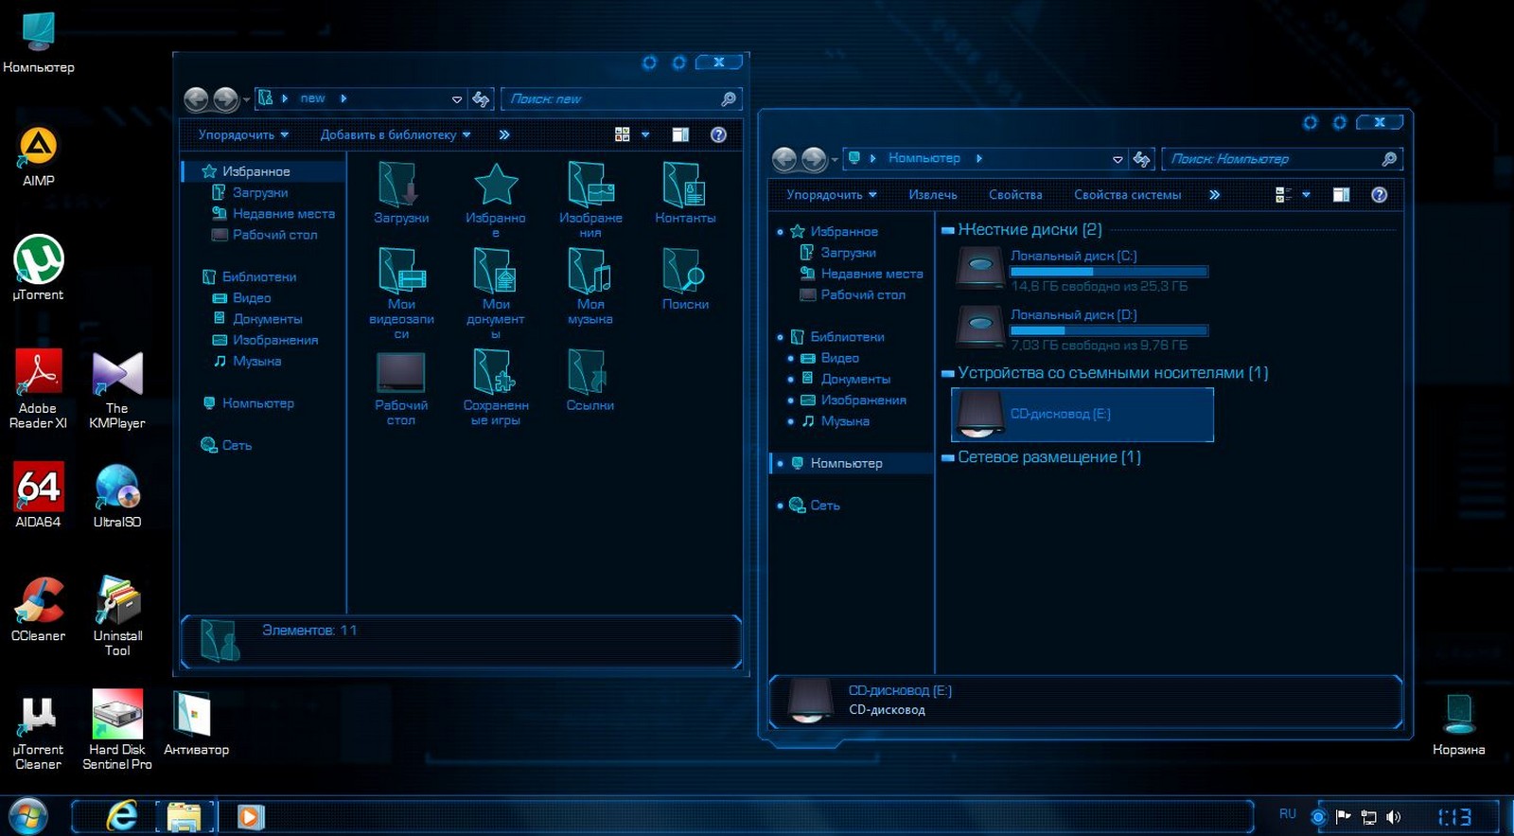Click the disk D: free space bar

pyautogui.click(x=1109, y=330)
